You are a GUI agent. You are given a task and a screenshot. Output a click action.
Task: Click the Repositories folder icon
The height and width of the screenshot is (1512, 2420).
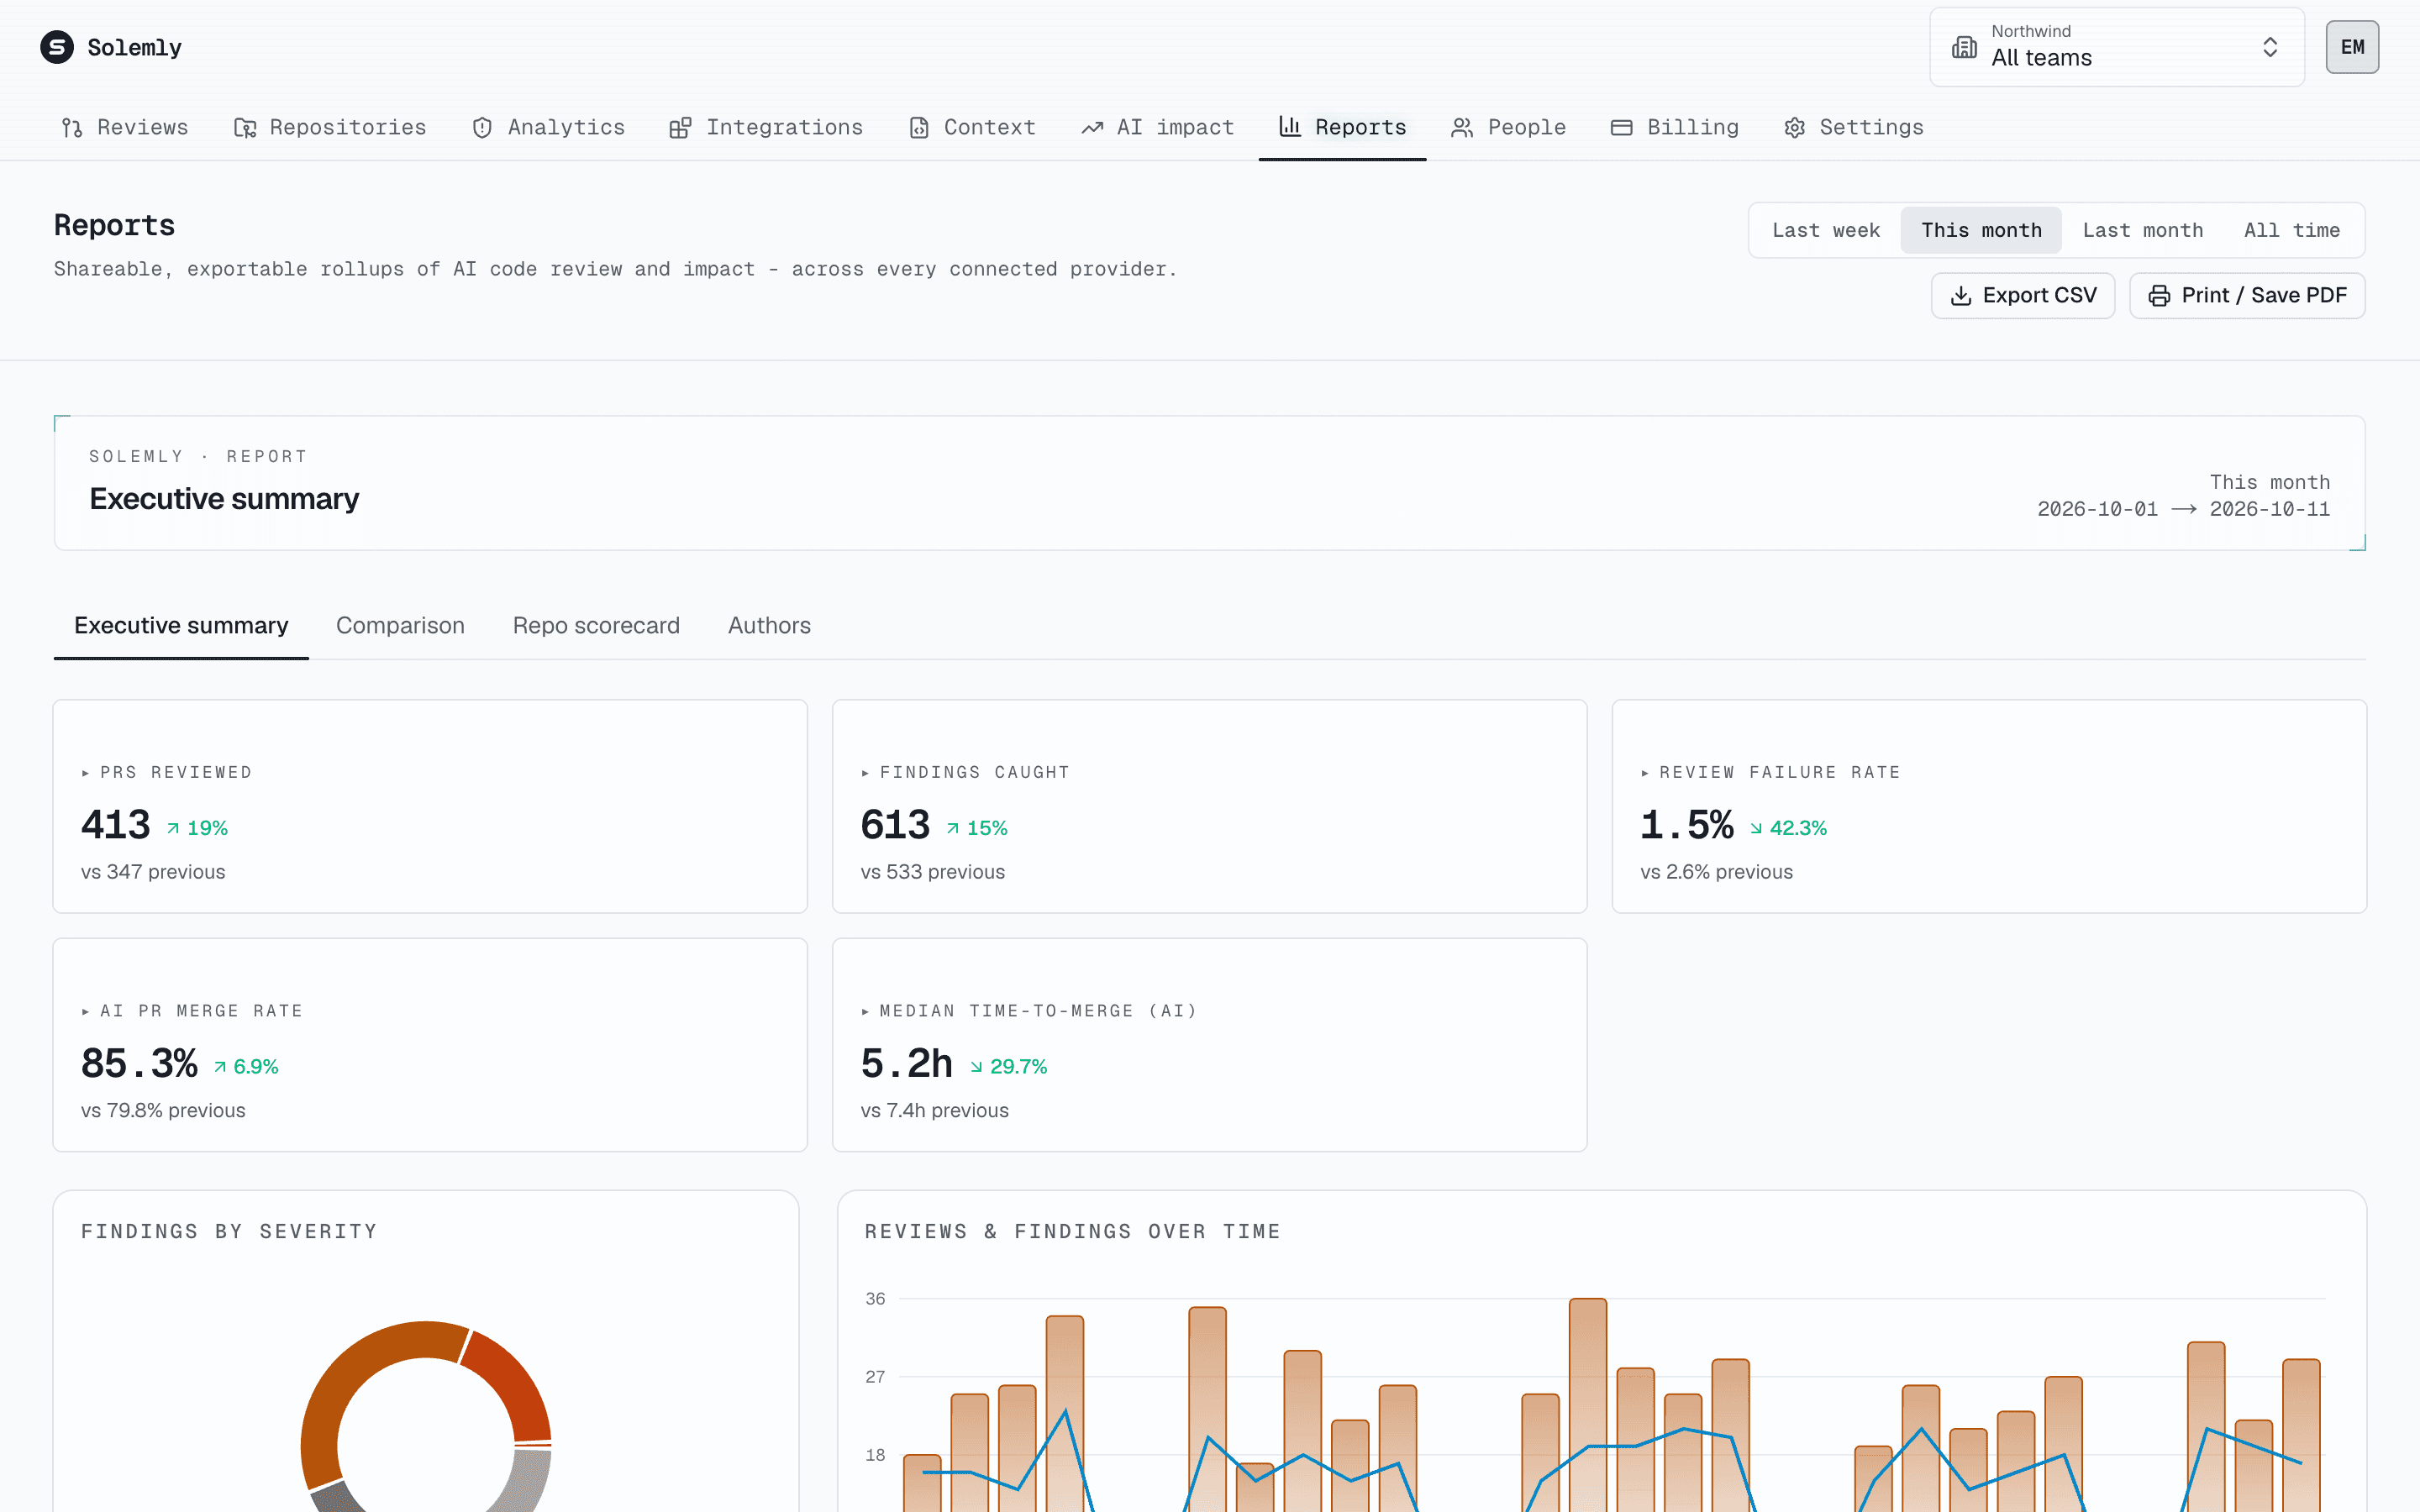pos(245,128)
